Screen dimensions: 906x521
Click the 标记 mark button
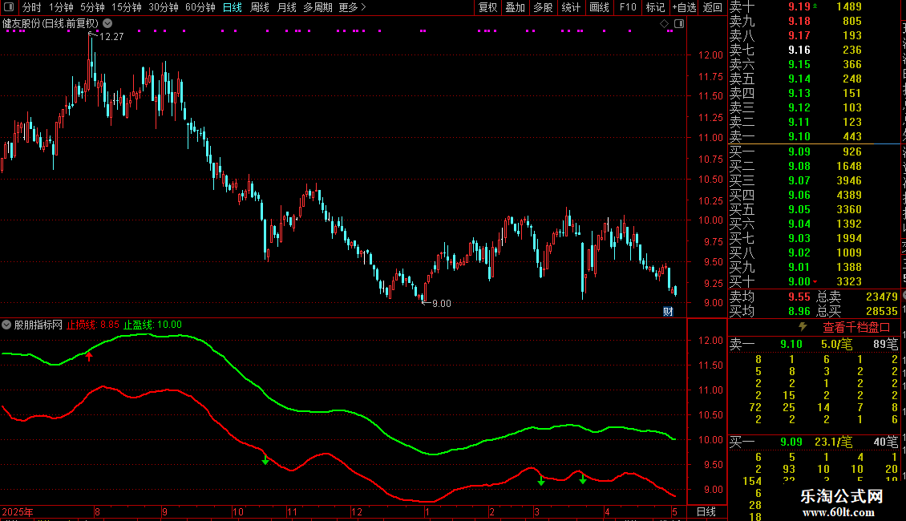pyautogui.click(x=655, y=7)
